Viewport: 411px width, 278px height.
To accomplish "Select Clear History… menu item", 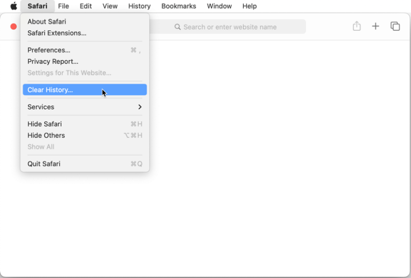I will [50, 90].
